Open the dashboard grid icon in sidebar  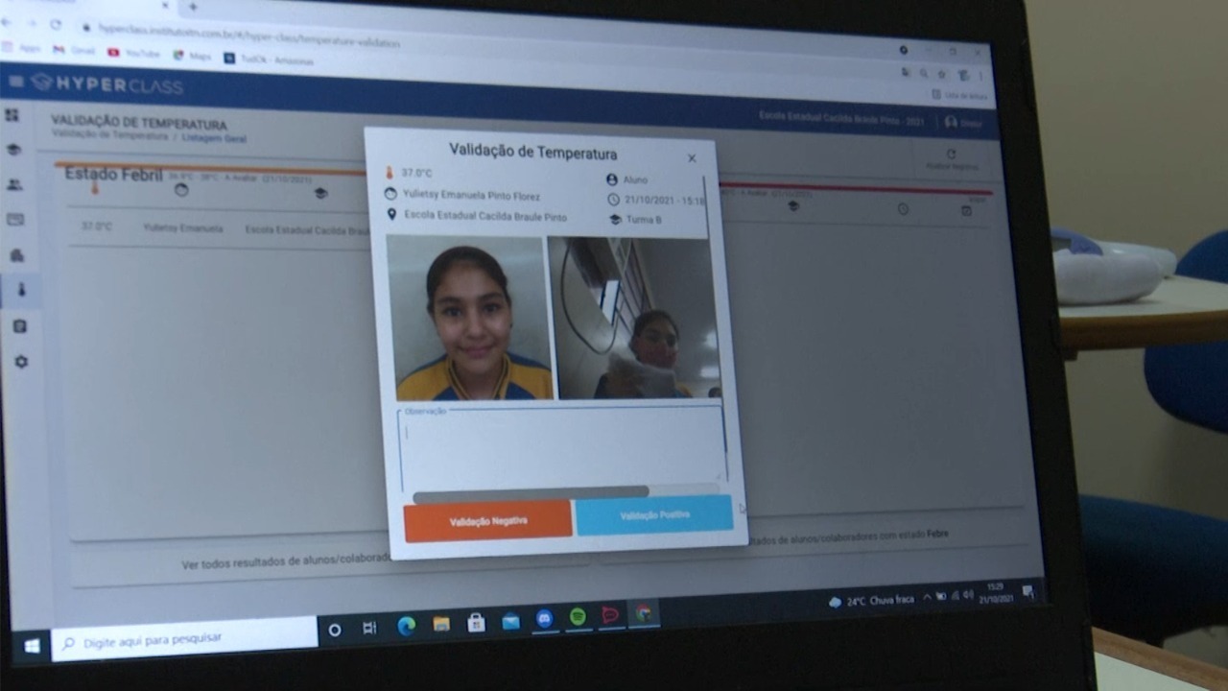click(12, 115)
